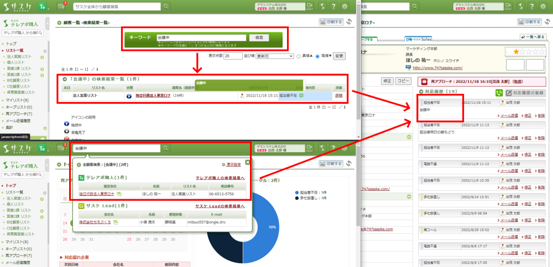Click 表示件数 field showing 20
The height and width of the screenshot is (267, 553).
coord(233,56)
